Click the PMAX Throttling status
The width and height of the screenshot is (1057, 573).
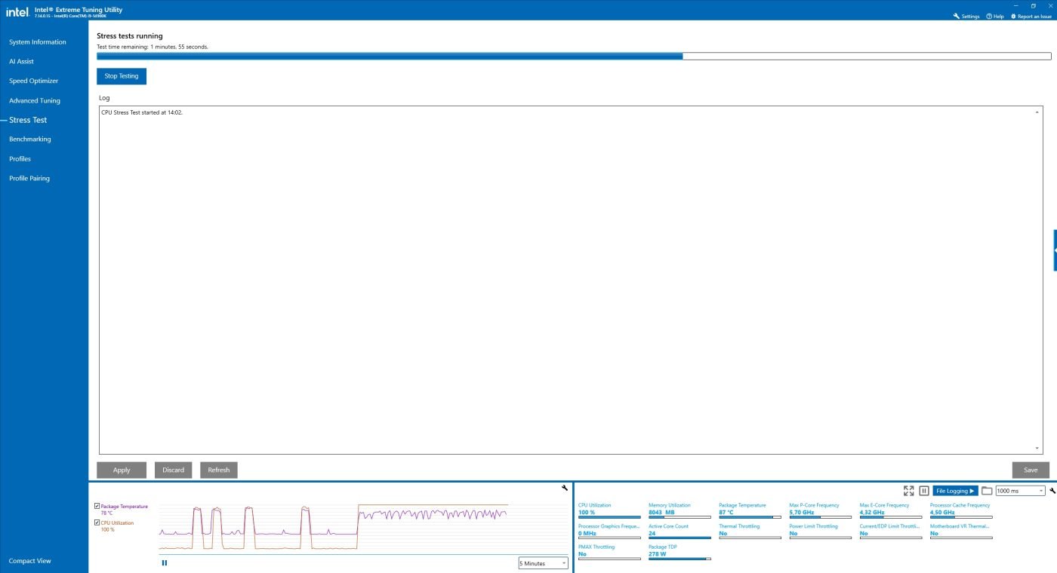[582, 554]
